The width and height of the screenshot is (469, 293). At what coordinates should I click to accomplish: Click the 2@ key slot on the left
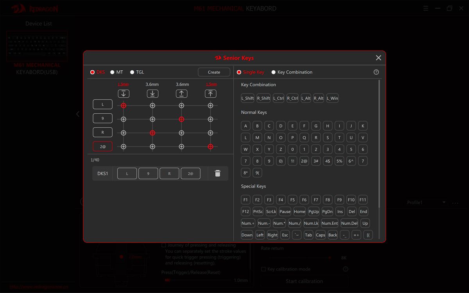(102, 146)
